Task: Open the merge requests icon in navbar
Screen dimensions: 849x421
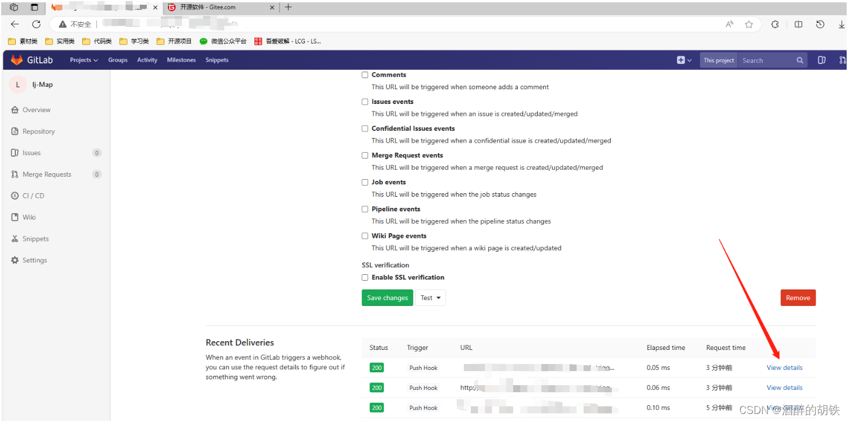Action: [x=843, y=60]
